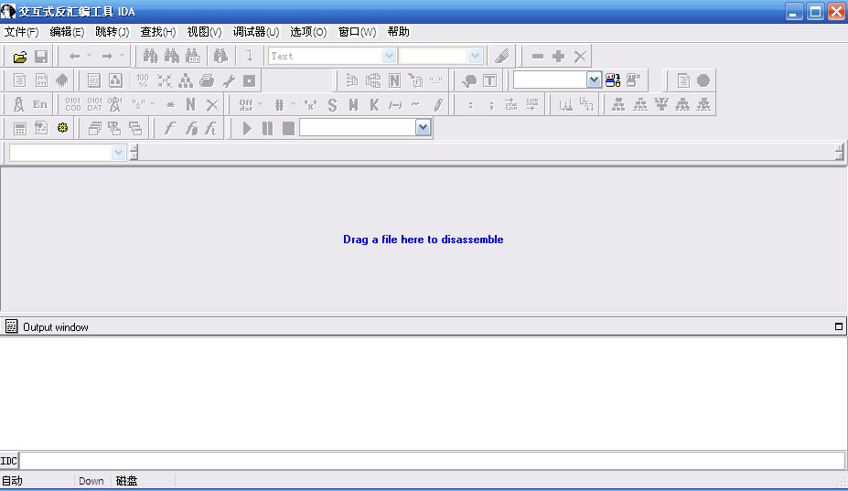Open the 帮助 menu

[x=399, y=32]
